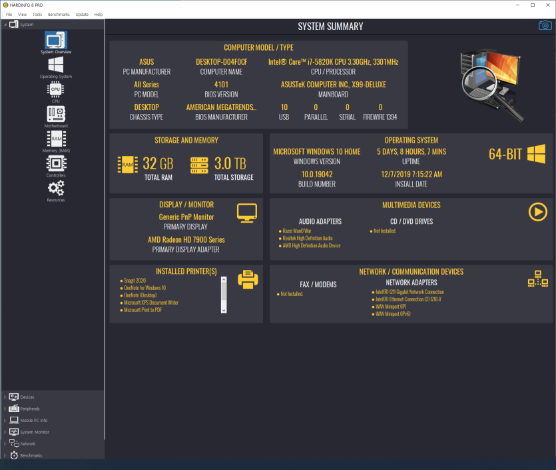Expand the Devices tree section
This screenshot has height=470, width=556.
[5, 397]
